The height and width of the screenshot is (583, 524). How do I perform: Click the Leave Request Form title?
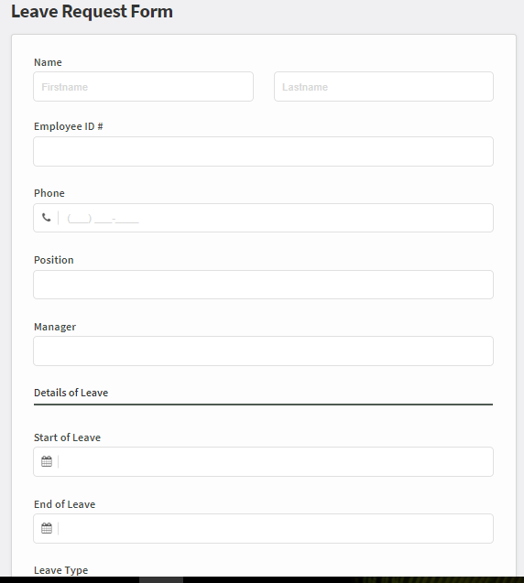[x=92, y=11]
